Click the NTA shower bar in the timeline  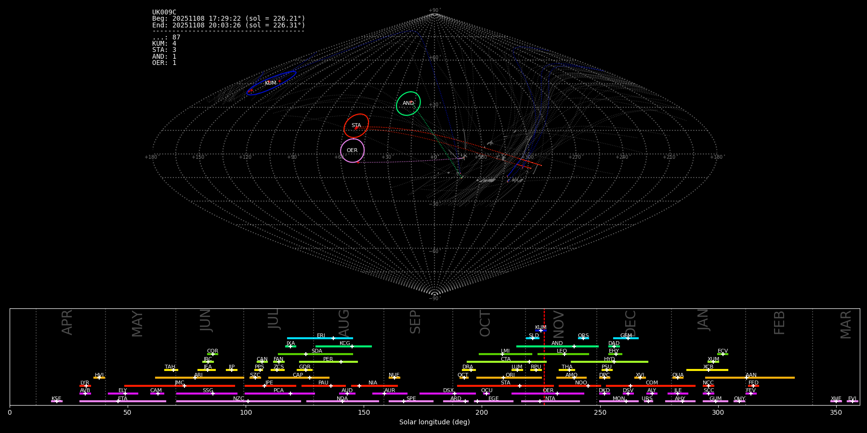(550, 401)
